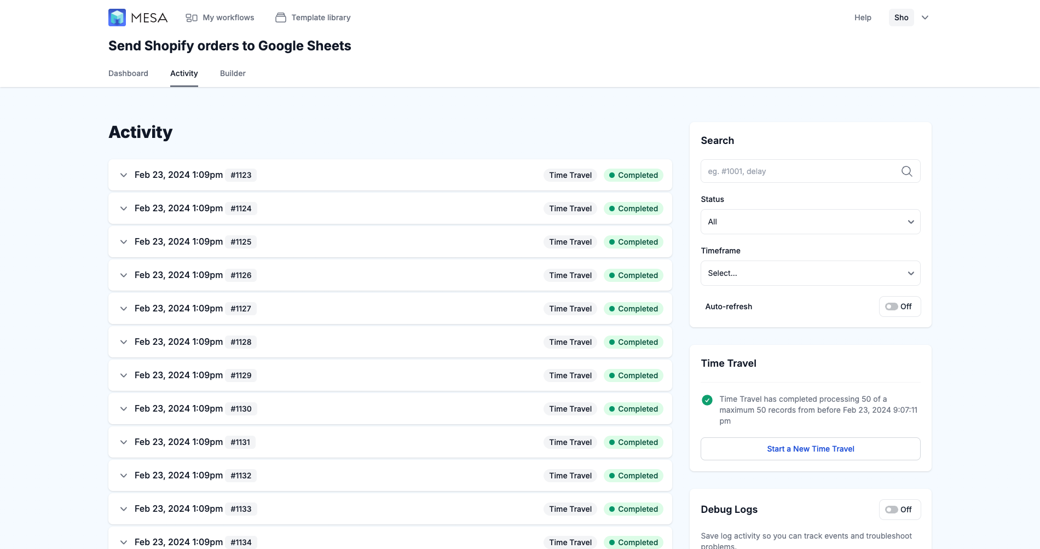The image size is (1040, 549).
Task: Switch to the Dashboard tab
Action: (128, 73)
